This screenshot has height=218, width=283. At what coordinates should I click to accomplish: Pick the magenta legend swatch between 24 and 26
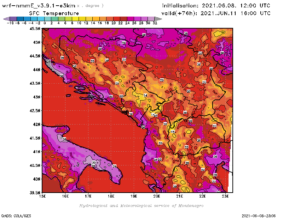[131, 19]
